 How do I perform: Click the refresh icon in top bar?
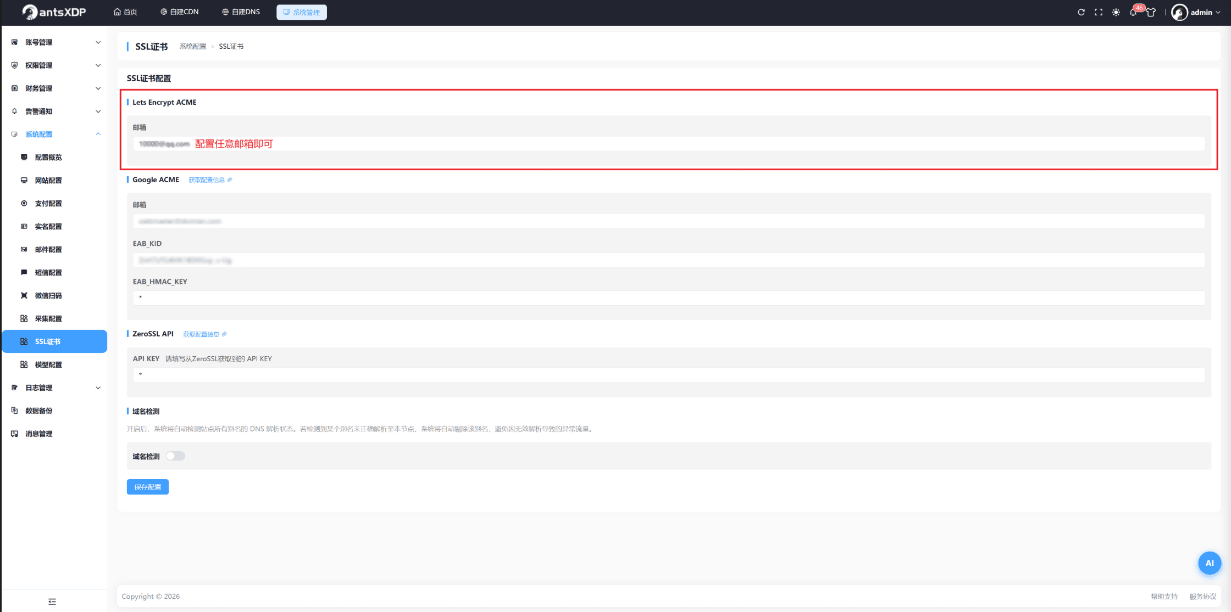[1081, 12]
